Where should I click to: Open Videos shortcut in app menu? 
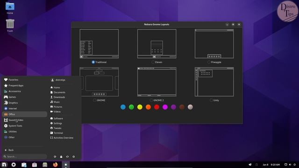[x=56, y=112]
